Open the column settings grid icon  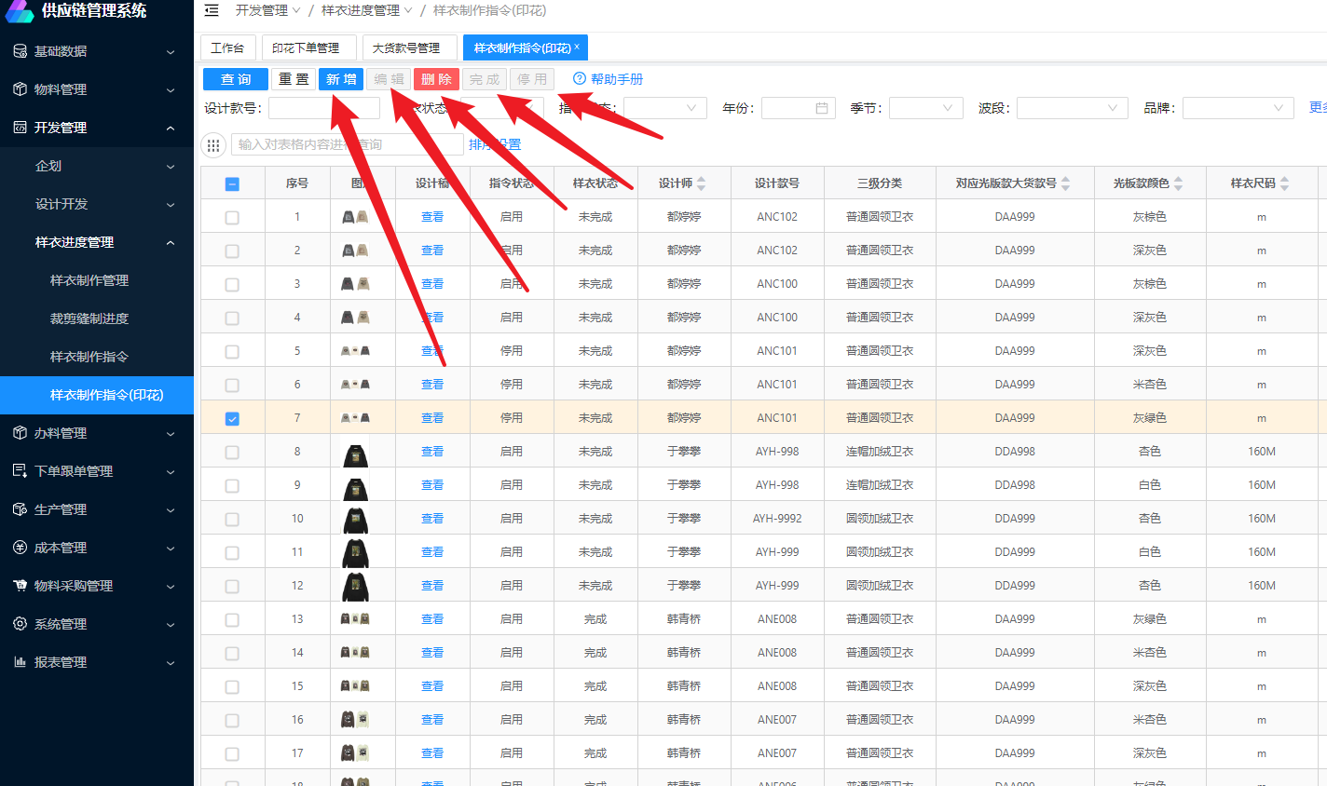pos(213,144)
